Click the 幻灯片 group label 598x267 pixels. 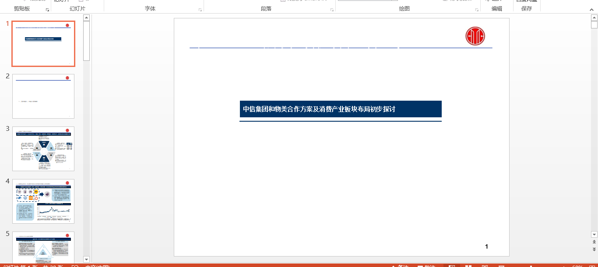click(77, 9)
